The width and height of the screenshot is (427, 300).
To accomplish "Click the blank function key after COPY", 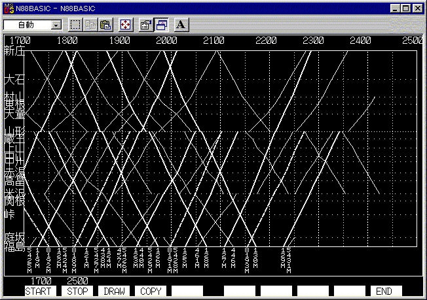I will pyautogui.click(x=187, y=292).
